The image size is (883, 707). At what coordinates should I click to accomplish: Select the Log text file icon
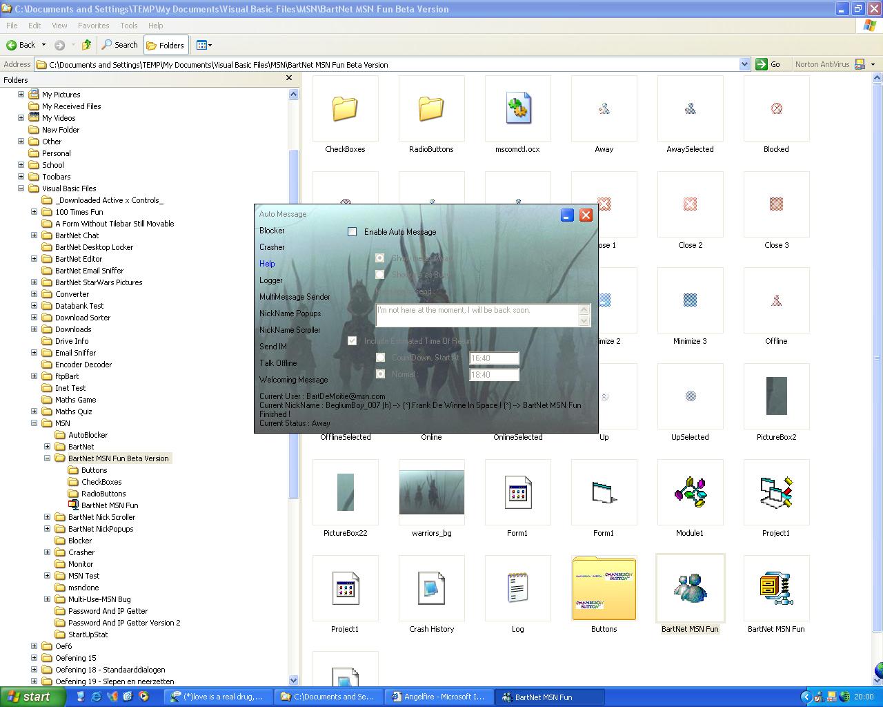pyautogui.click(x=517, y=589)
